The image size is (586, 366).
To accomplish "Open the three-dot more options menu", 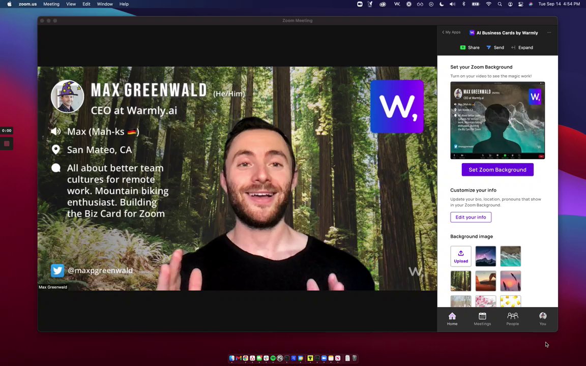I will pyautogui.click(x=549, y=33).
